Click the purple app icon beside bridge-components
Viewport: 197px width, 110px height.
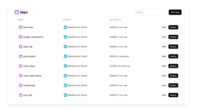pos(21,37)
